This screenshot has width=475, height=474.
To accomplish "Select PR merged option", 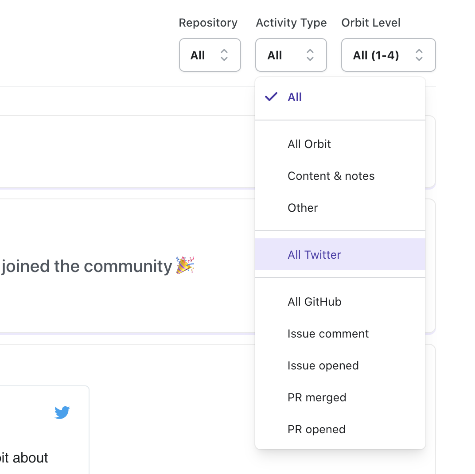I will click(x=340, y=397).
